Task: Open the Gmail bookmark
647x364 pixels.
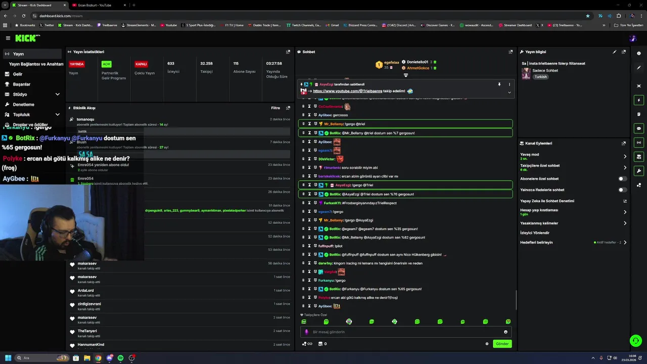Action: 332,25
